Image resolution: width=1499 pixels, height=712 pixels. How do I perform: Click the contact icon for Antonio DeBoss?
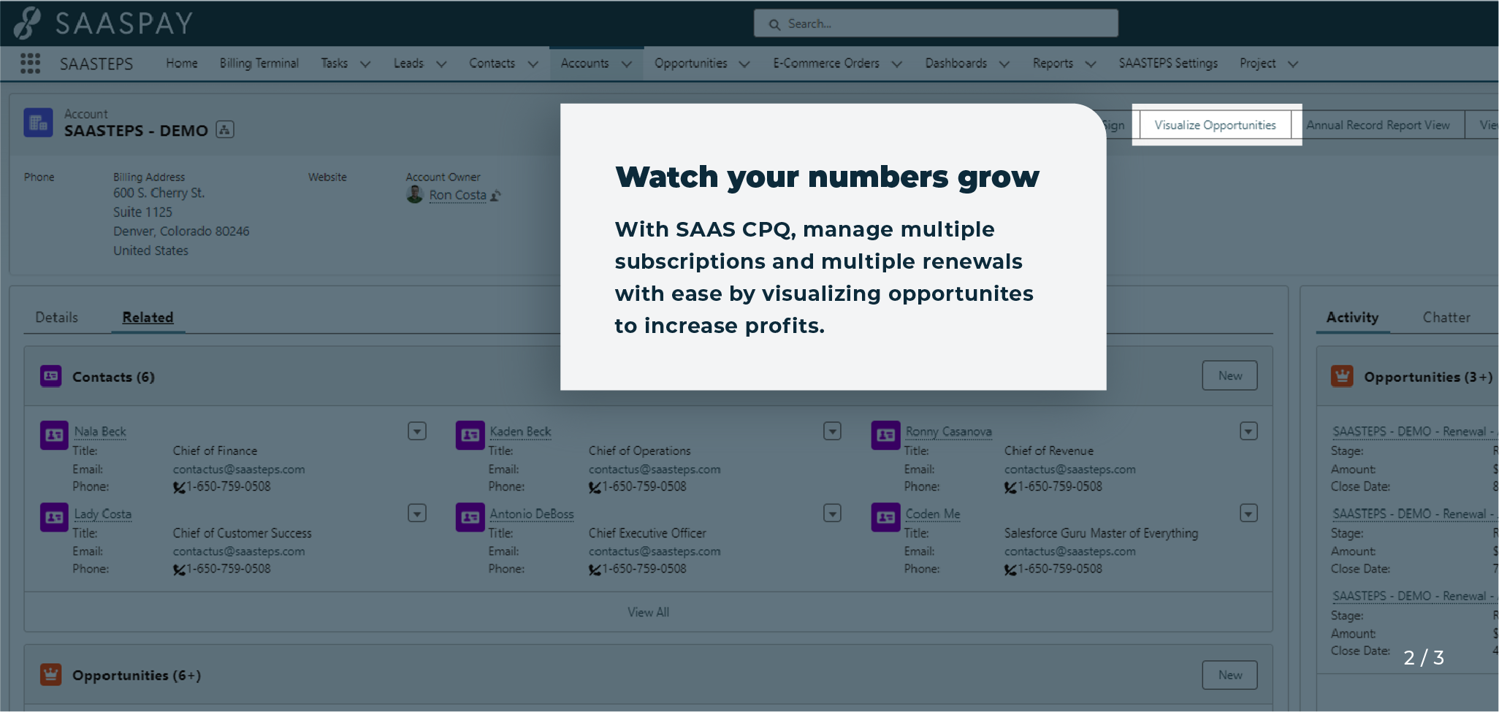(x=470, y=518)
